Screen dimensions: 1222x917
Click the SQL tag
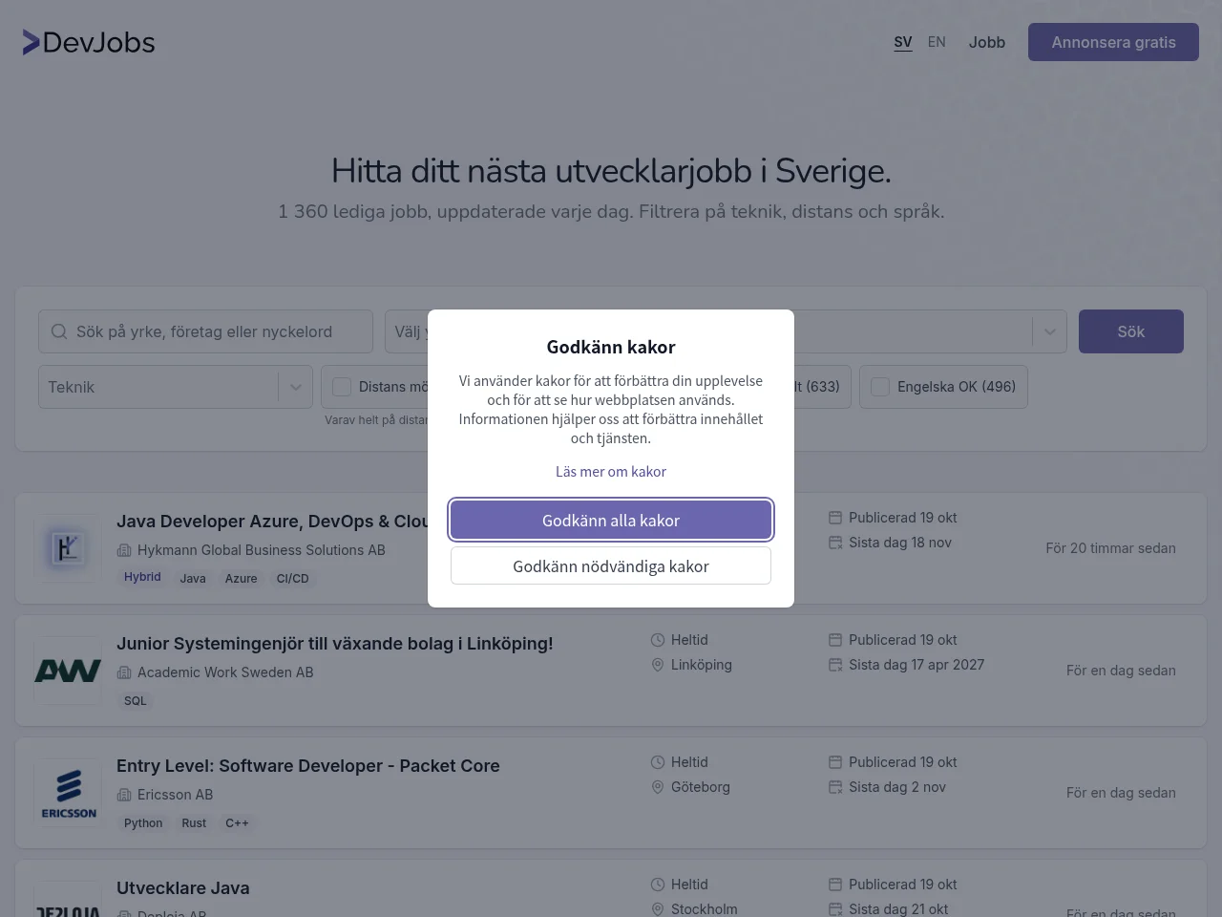click(136, 701)
